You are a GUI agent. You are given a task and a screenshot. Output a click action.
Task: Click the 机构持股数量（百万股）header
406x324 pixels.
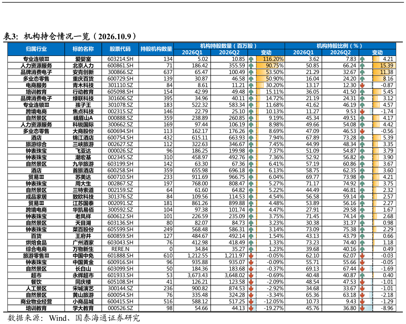229,46
